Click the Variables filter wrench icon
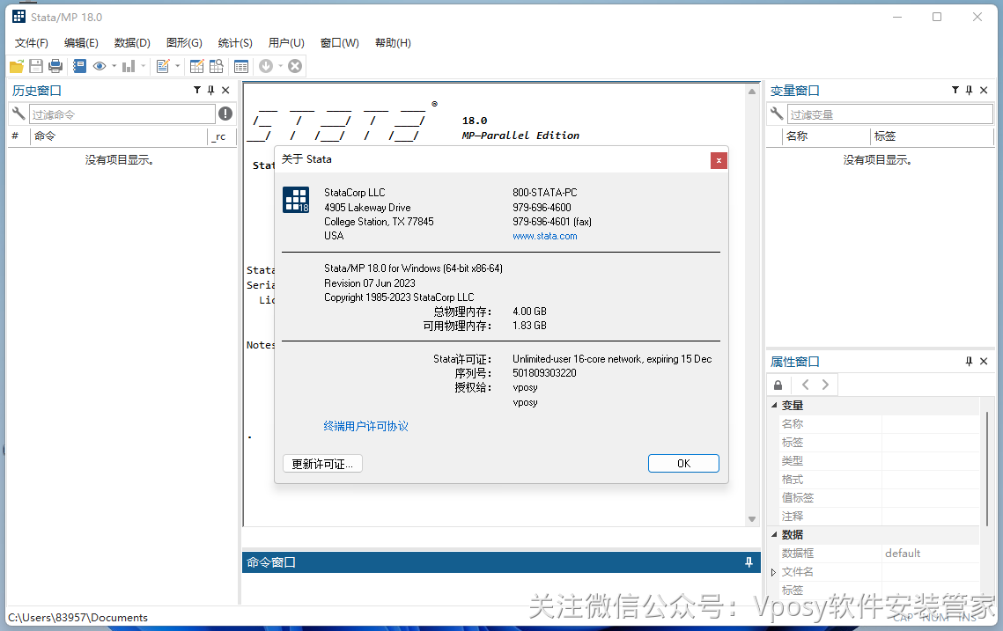The image size is (1003, 631). pyautogui.click(x=777, y=114)
